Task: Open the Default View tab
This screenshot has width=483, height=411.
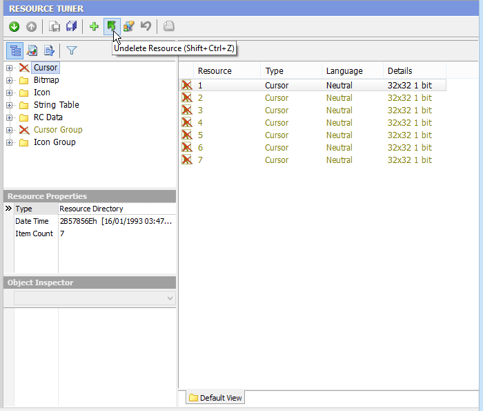Action: [215, 398]
